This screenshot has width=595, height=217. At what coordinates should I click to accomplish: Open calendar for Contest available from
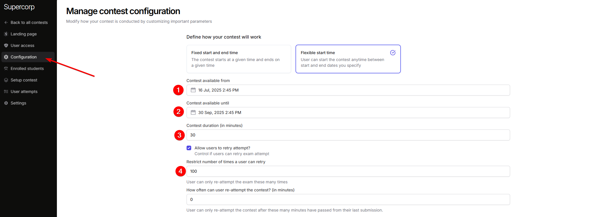pos(193,90)
